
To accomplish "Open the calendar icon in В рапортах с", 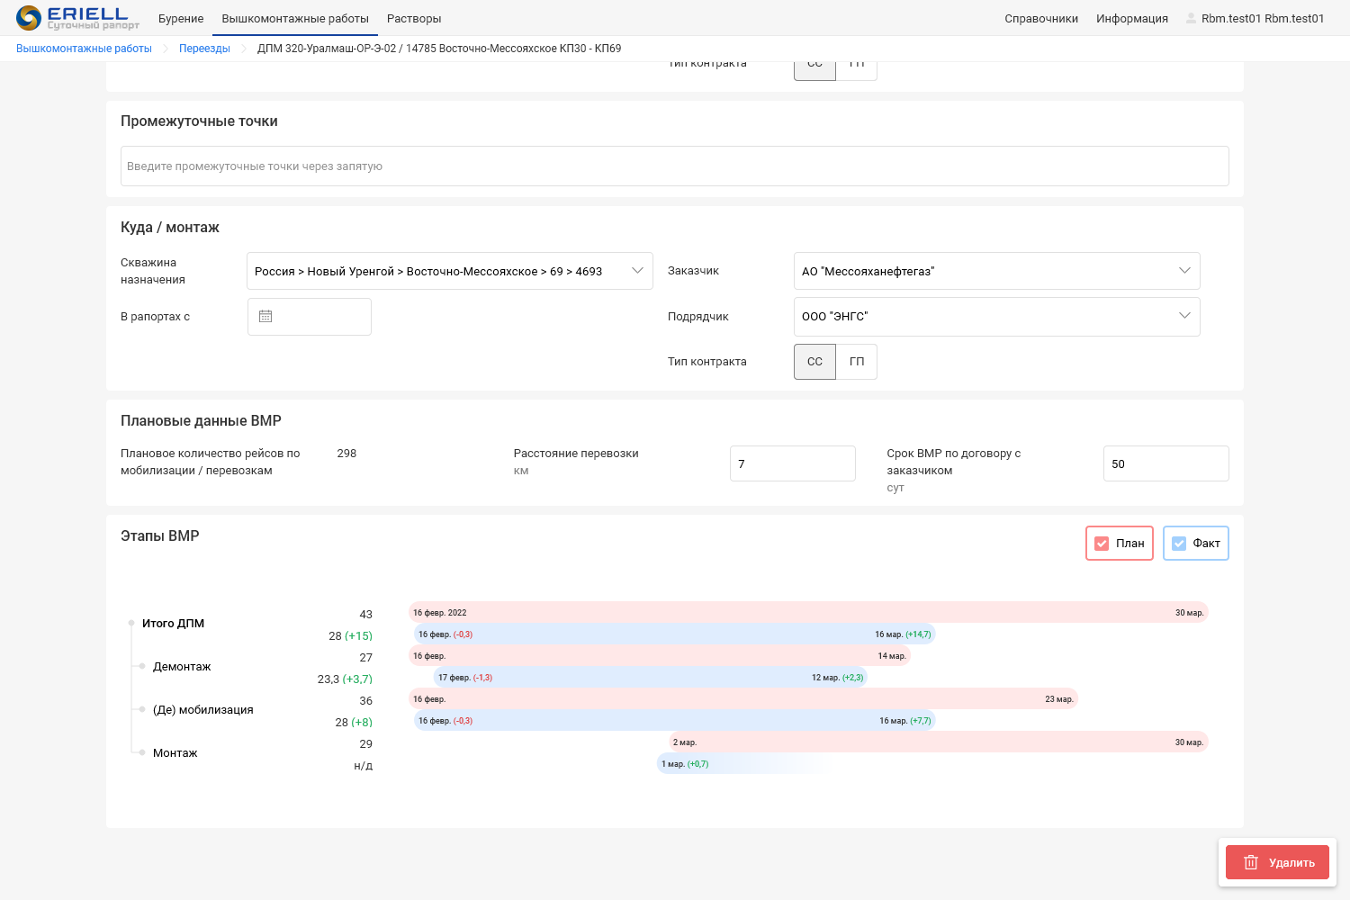I will click(265, 317).
